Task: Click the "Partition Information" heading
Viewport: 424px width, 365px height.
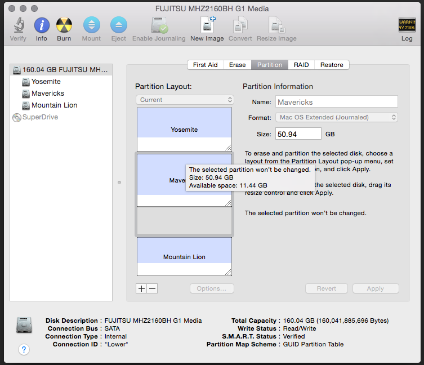Action: click(278, 87)
